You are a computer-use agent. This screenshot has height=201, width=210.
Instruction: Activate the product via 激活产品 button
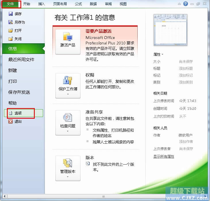click(68, 42)
